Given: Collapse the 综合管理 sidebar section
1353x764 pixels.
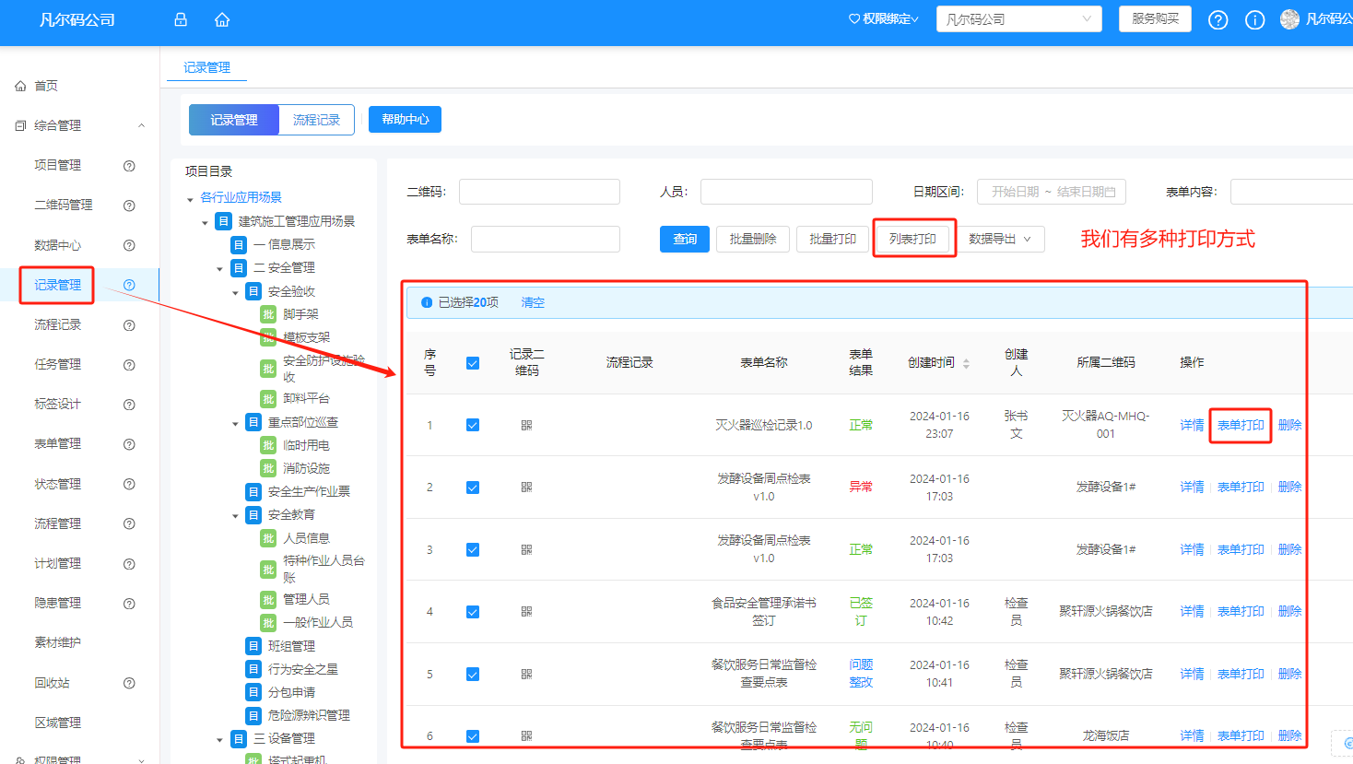Looking at the screenshot, I should coord(141,124).
